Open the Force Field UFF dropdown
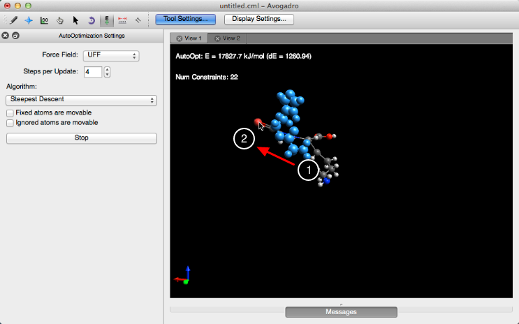Viewport: 519px width, 324px height. [111, 56]
